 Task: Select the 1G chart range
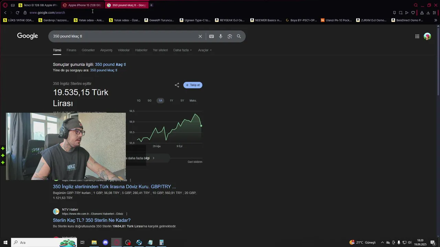tap(139, 101)
